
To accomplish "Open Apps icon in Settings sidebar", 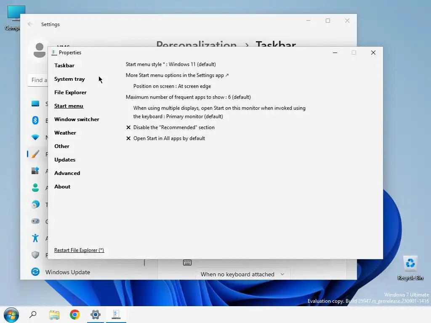I will pyautogui.click(x=35, y=171).
